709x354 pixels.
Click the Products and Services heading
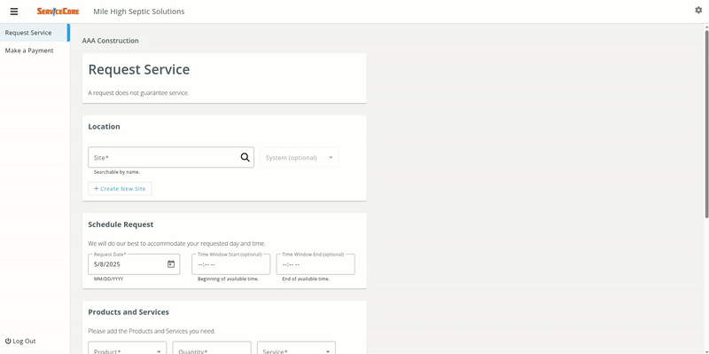click(129, 312)
